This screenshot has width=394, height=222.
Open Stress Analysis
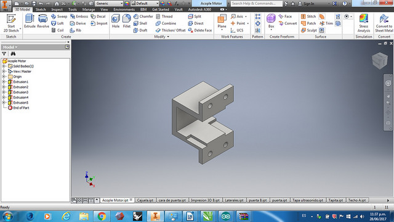click(x=364, y=23)
